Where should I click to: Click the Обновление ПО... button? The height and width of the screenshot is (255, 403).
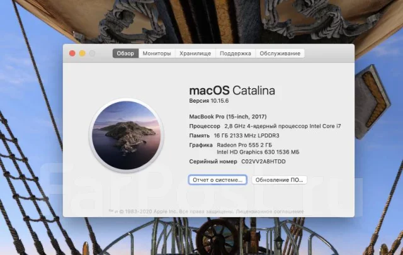279,180
